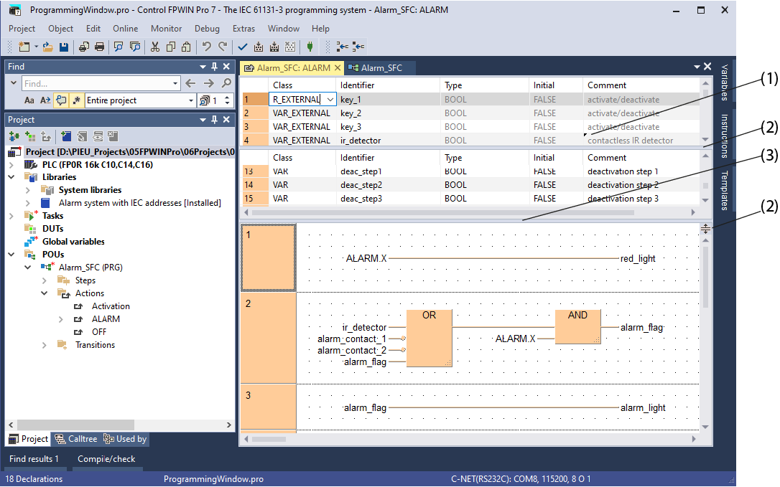Select the Calltree tab at panel bottom

coord(77,439)
